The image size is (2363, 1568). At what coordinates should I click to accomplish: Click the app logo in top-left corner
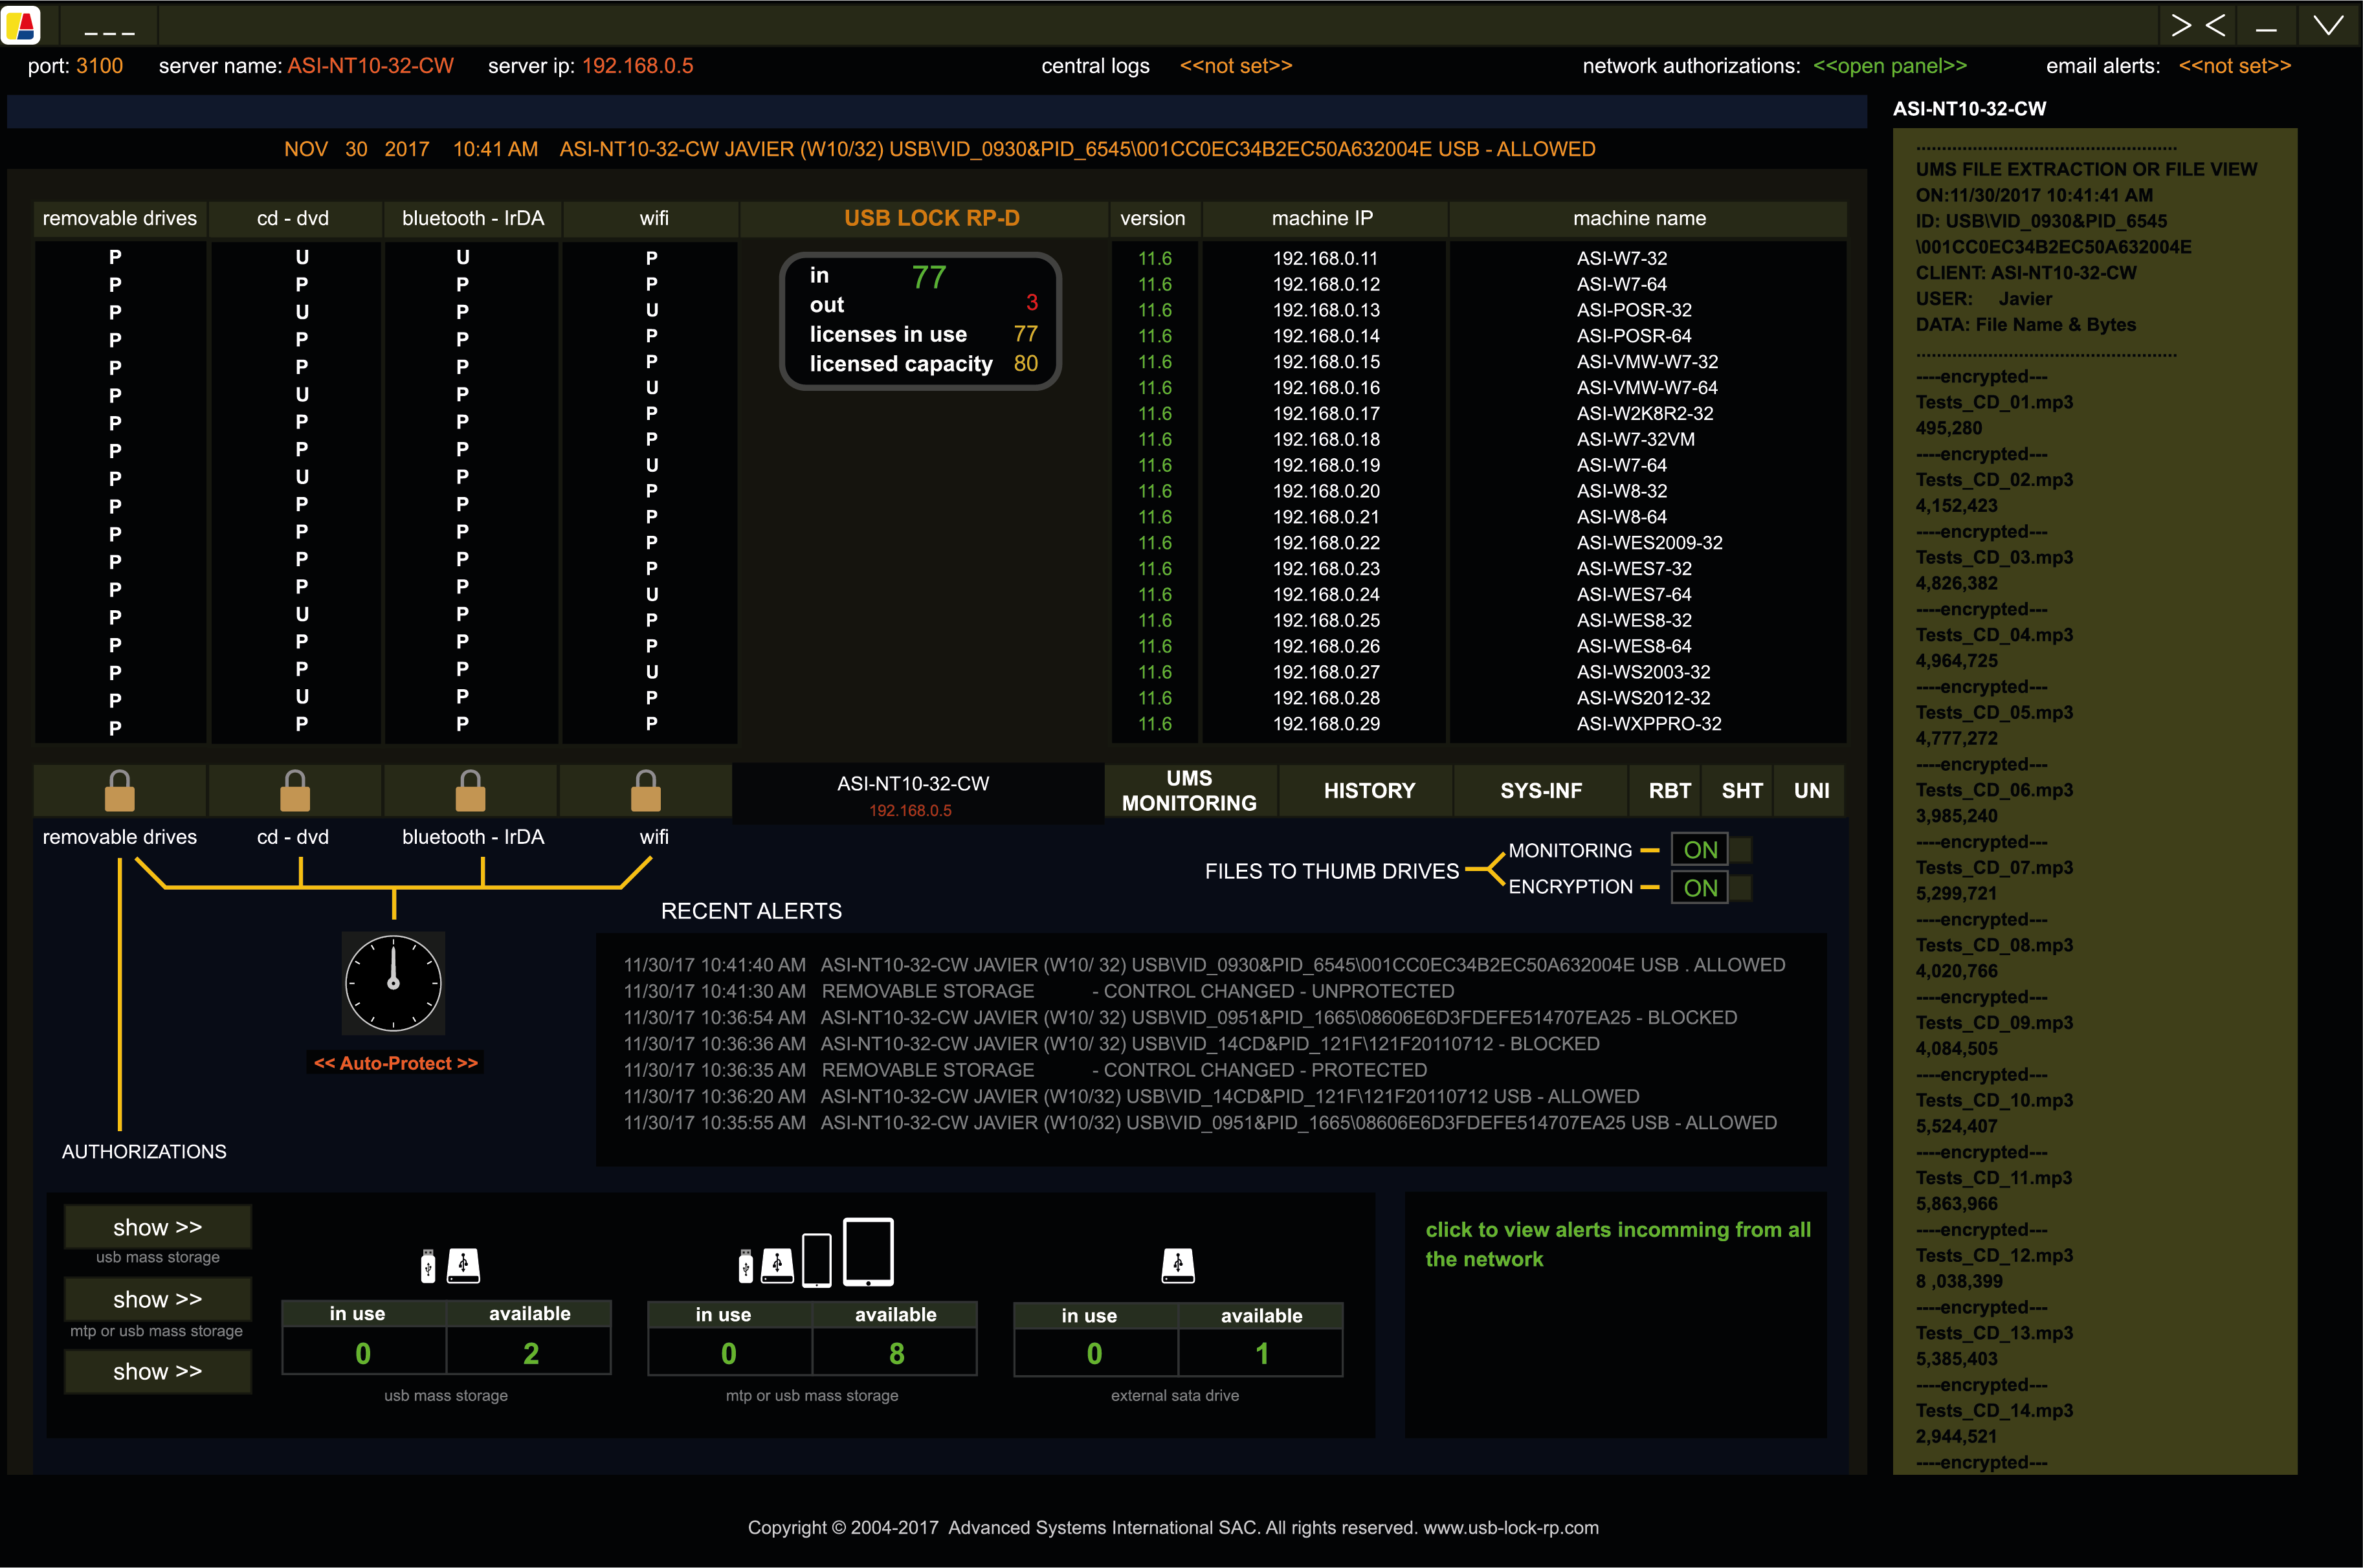click(21, 24)
